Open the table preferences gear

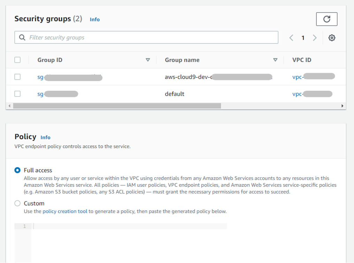(x=332, y=38)
